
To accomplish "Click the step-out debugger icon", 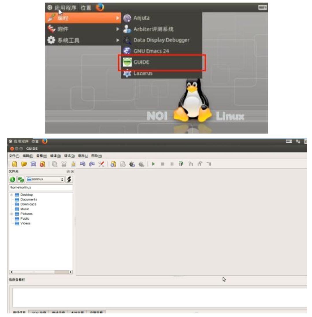I will click(200, 164).
